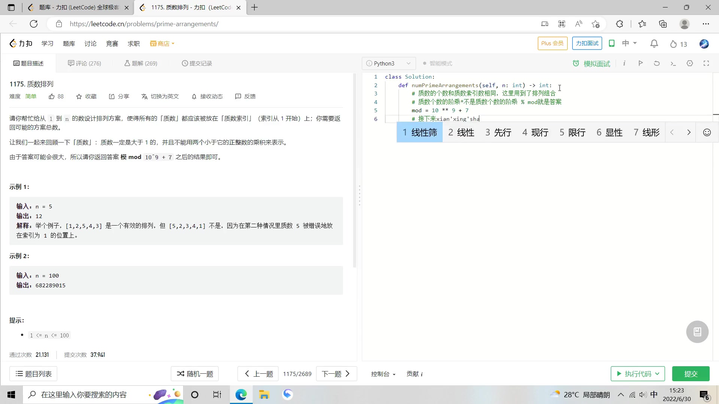719x404 pixels.
Task: Click the green 提交 submit button
Action: pyautogui.click(x=691, y=374)
